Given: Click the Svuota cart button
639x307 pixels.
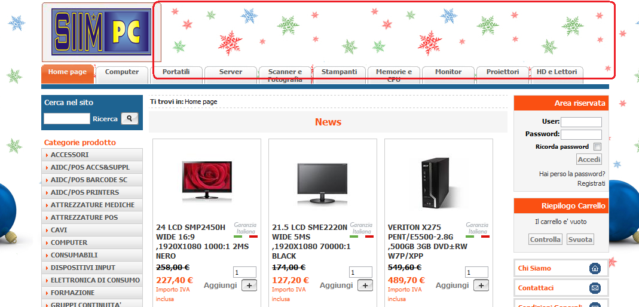Looking at the screenshot, I should [580, 239].
